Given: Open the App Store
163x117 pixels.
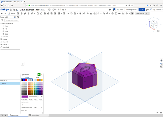Looking at the screenshot, I should coord(120,10).
